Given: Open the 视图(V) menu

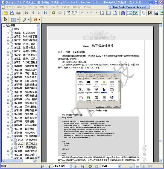Looking at the screenshot, I should [32, 7].
